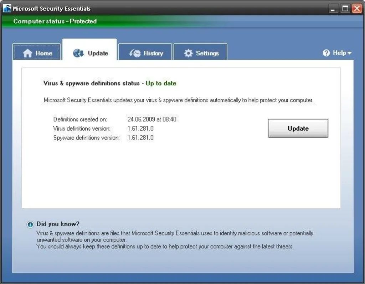Click the 'Virus definitions version:' label
The image size is (365, 284).
tap(82, 128)
